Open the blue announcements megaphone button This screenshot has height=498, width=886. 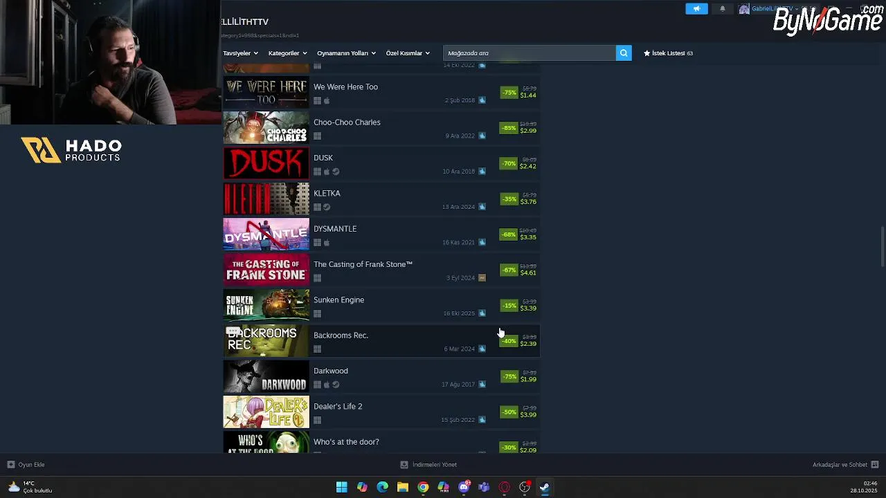(696, 9)
